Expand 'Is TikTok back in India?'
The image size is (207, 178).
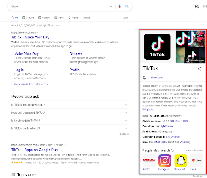pyautogui.click(x=70, y=129)
